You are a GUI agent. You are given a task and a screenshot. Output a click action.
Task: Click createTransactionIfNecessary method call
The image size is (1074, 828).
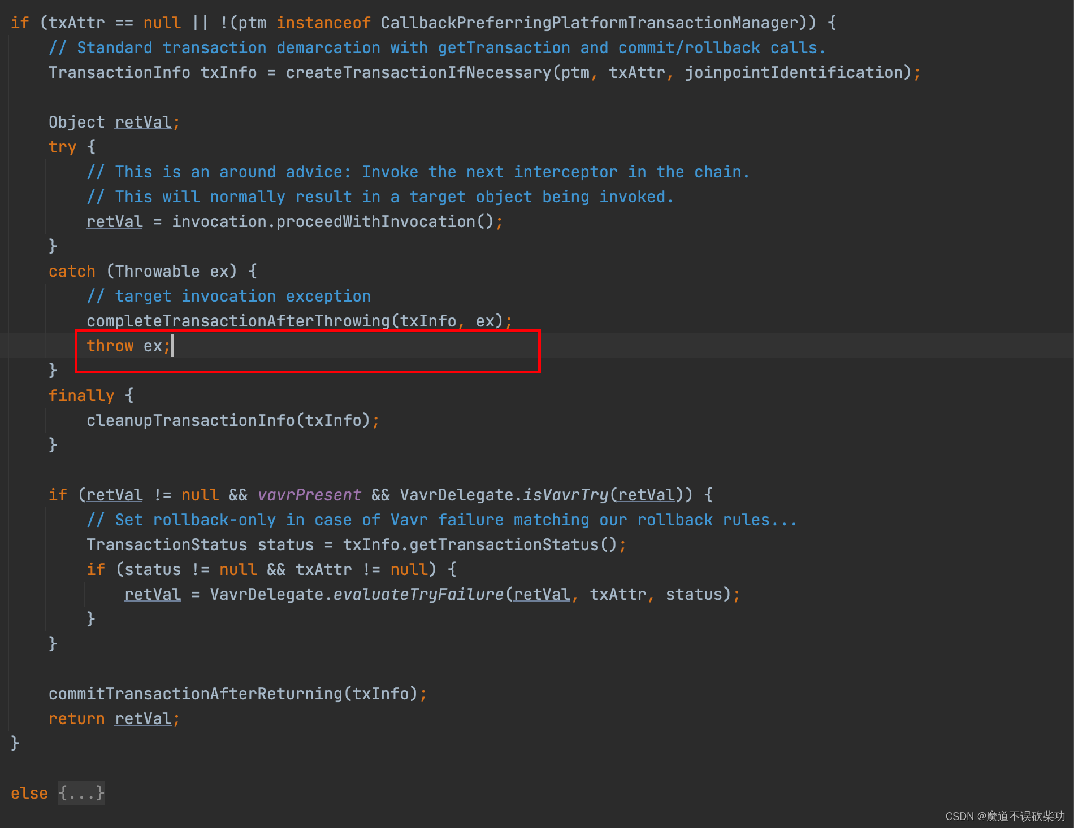(418, 72)
